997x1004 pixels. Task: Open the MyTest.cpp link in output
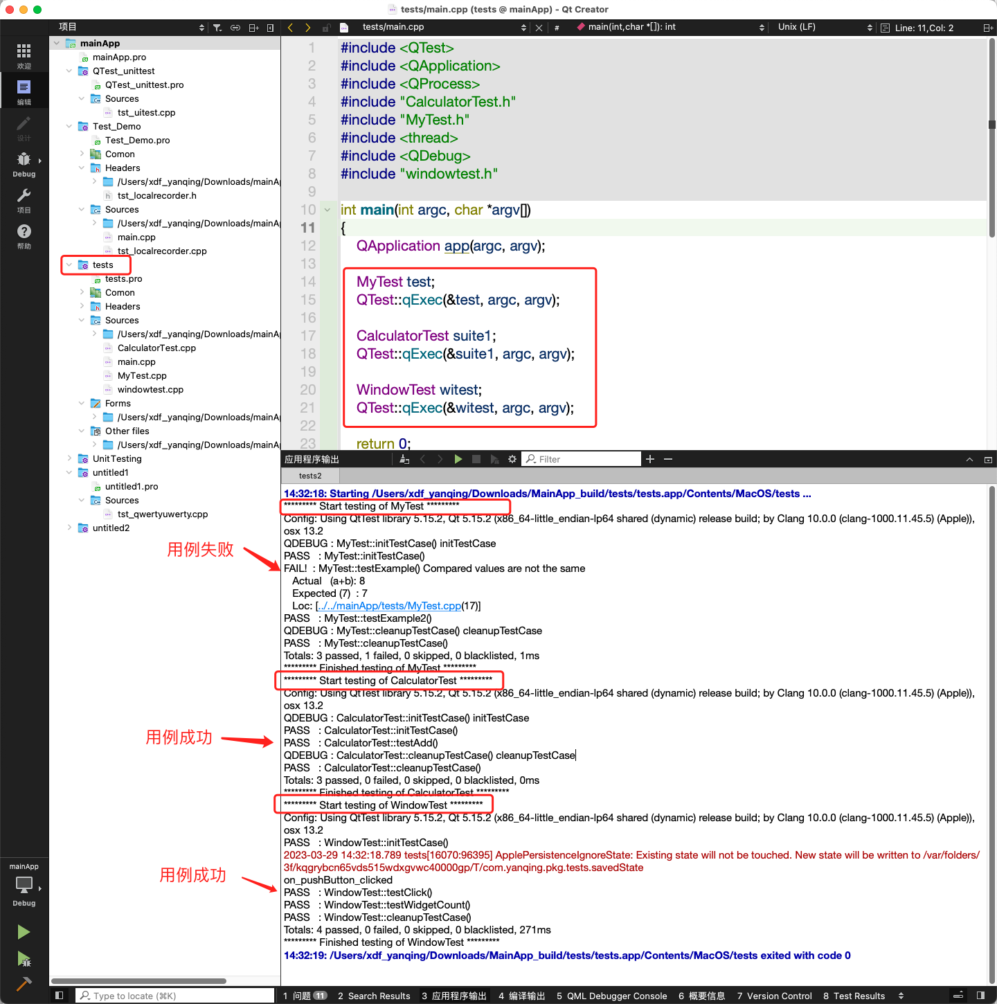(x=390, y=606)
